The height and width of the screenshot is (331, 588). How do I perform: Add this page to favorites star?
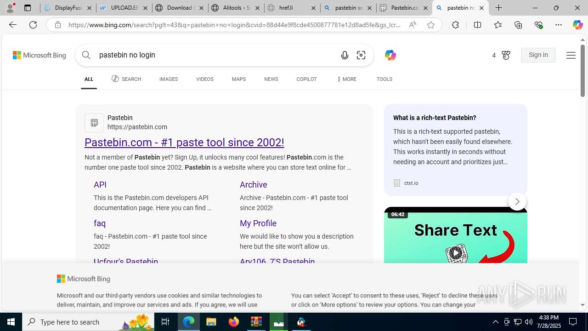[x=431, y=25]
